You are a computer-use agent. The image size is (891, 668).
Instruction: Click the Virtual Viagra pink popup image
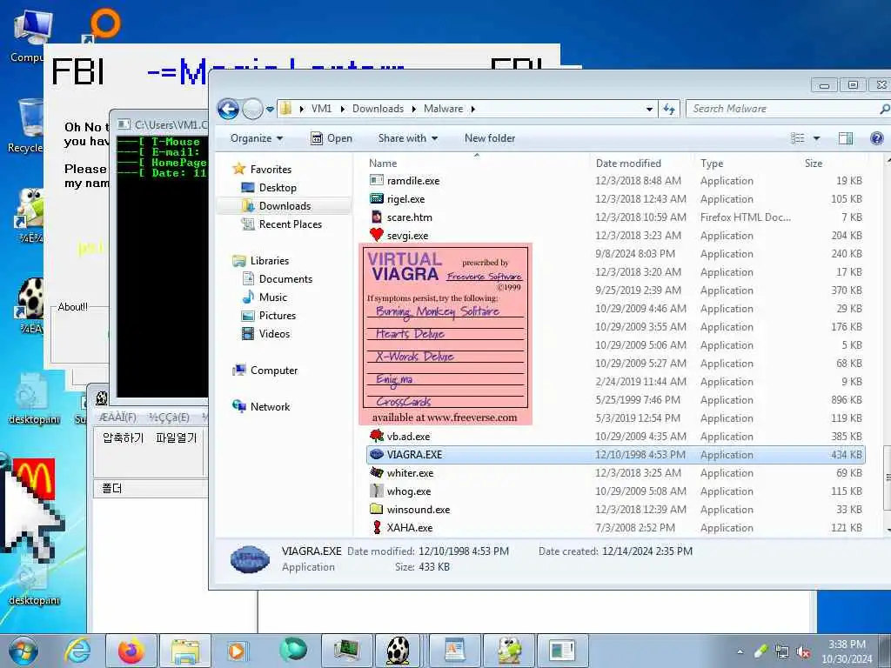coord(445,335)
